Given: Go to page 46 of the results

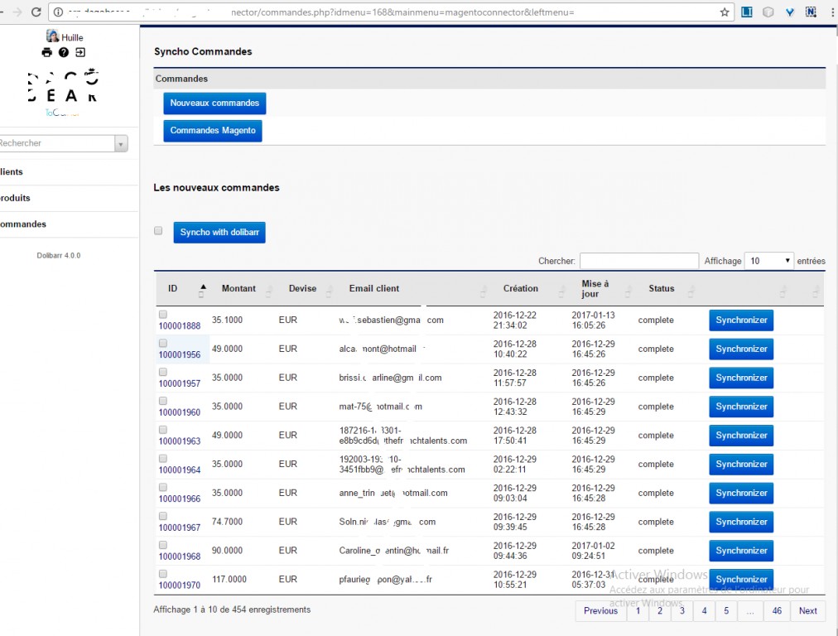Looking at the screenshot, I should tap(776, 611).
